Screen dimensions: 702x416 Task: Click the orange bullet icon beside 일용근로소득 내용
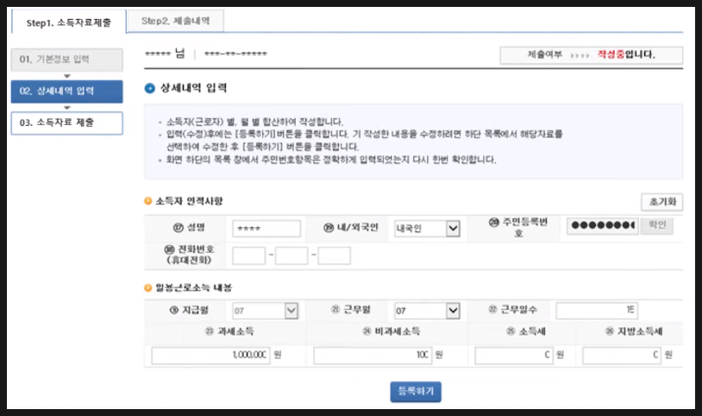pos(147,287)
